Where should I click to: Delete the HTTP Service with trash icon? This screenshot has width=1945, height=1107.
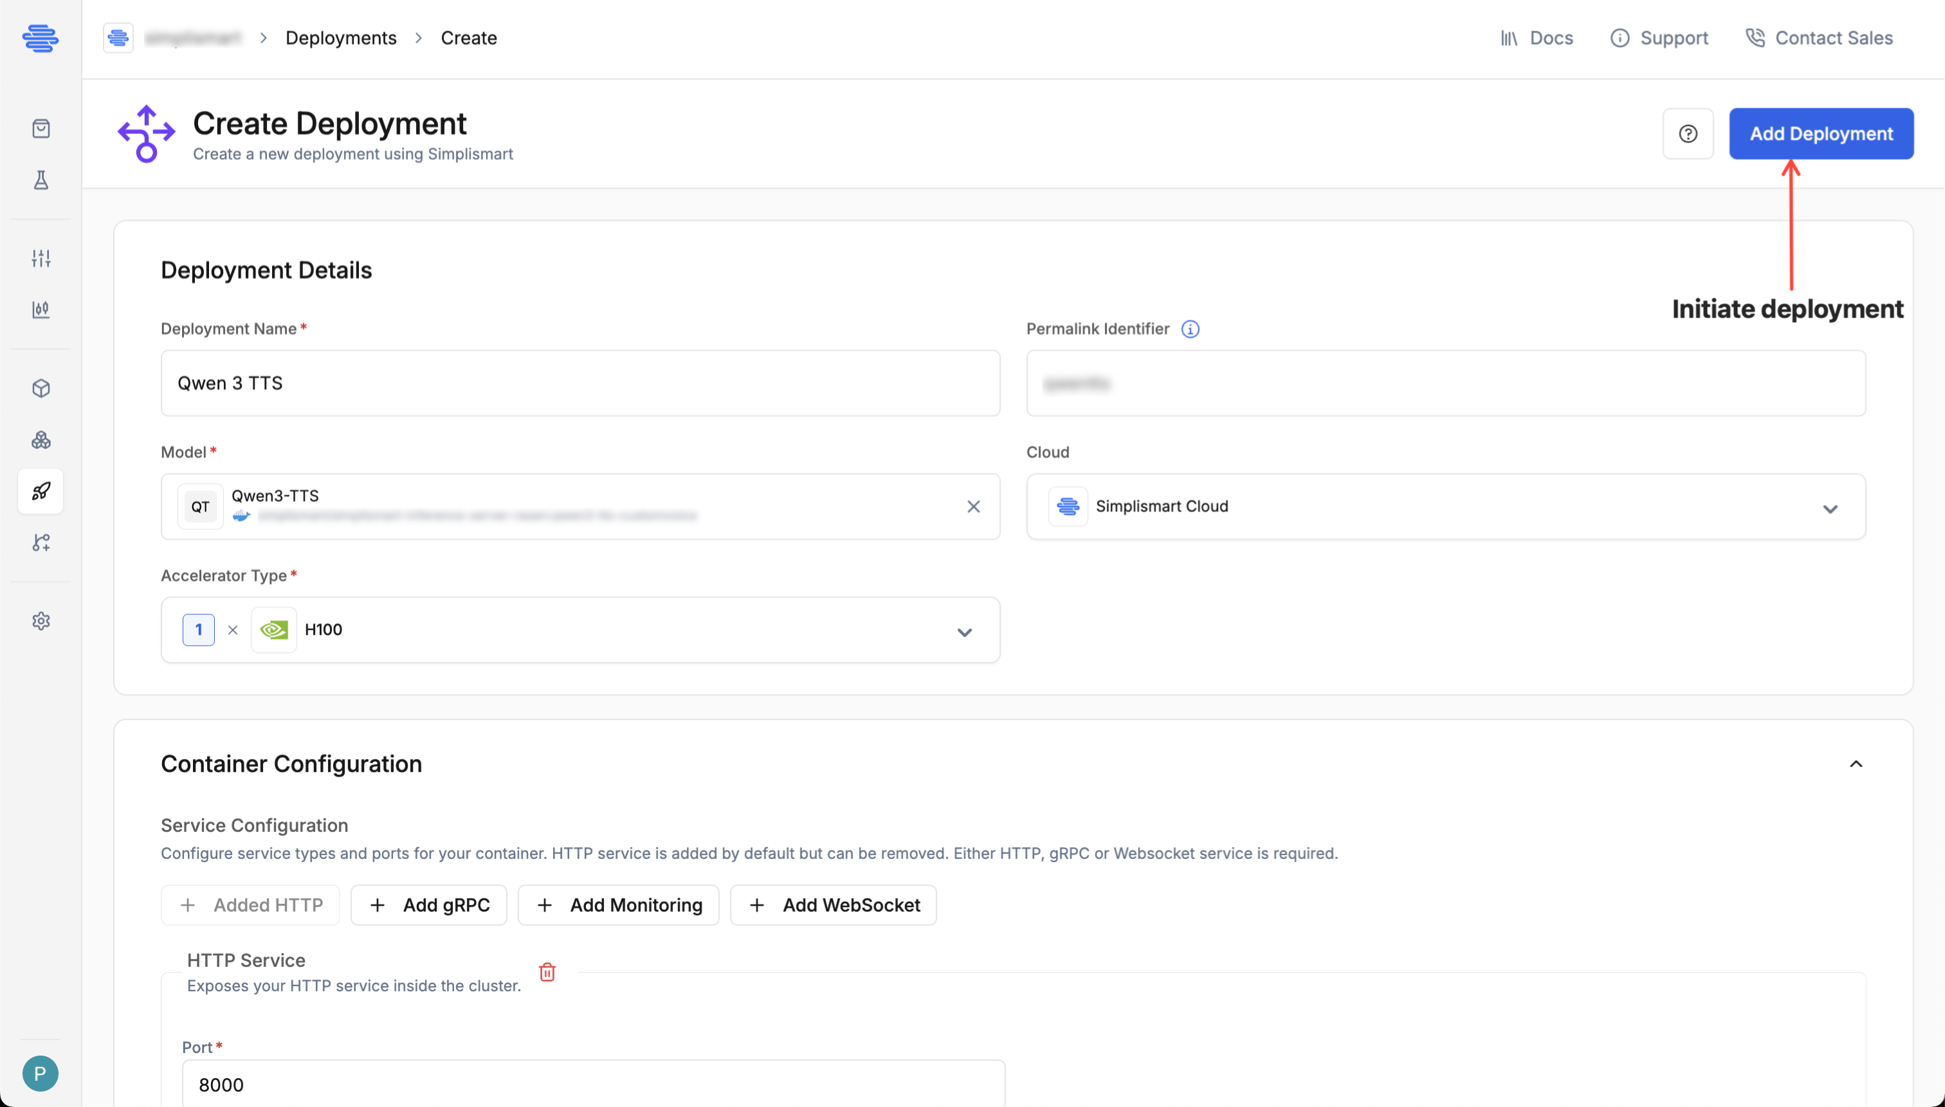click(547, 973)
